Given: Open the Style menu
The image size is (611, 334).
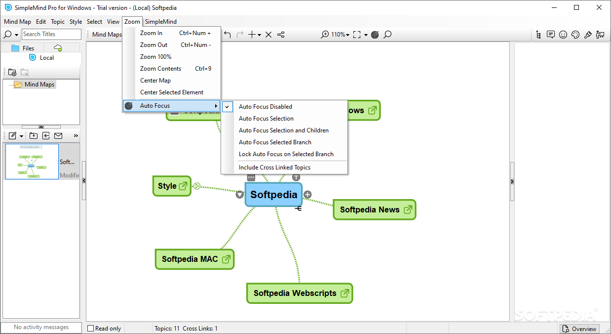Looking at the screenshot, I should click(76, 22).
